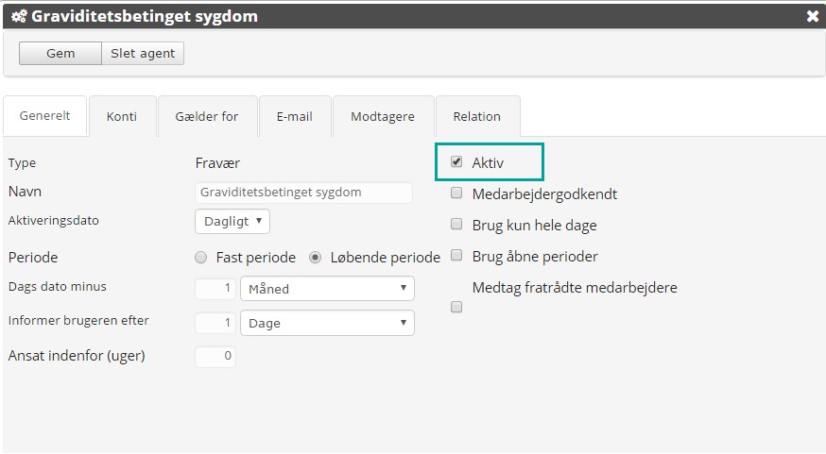Tick the Brug kun hele dage checkbox
The image size is (826, 454).
pos(456,225)
